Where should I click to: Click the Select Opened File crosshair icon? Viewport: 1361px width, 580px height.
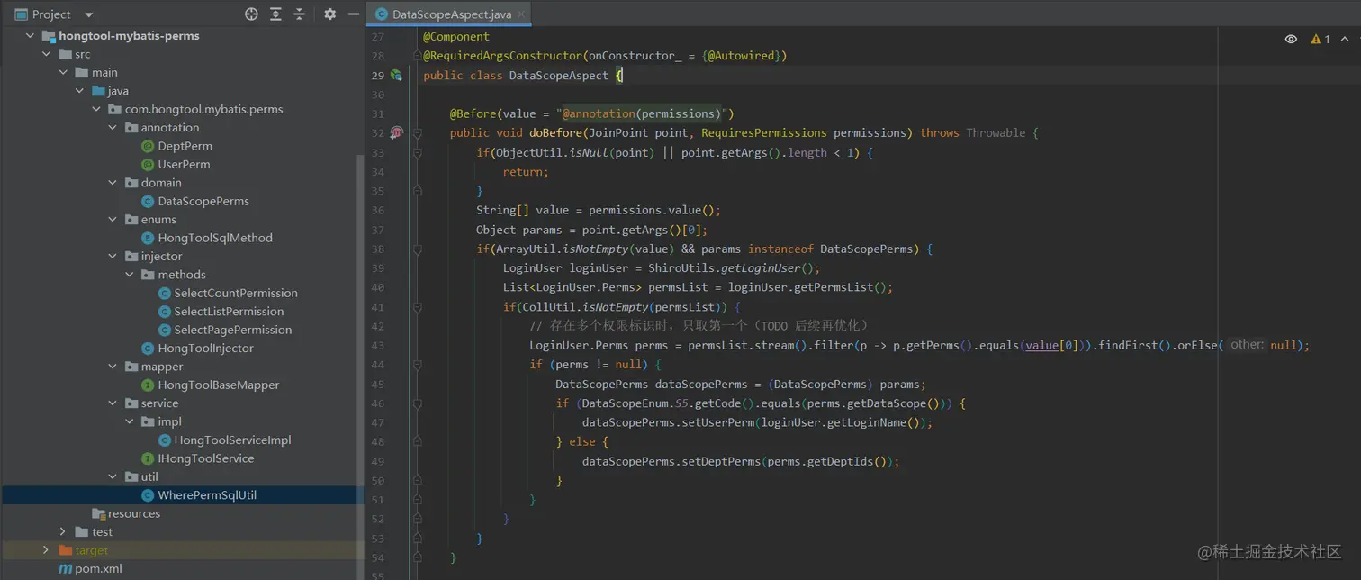click(251, 14)
